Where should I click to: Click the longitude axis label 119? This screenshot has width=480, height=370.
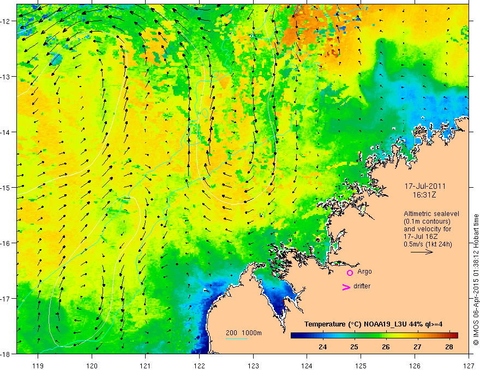tap(38, 366)
